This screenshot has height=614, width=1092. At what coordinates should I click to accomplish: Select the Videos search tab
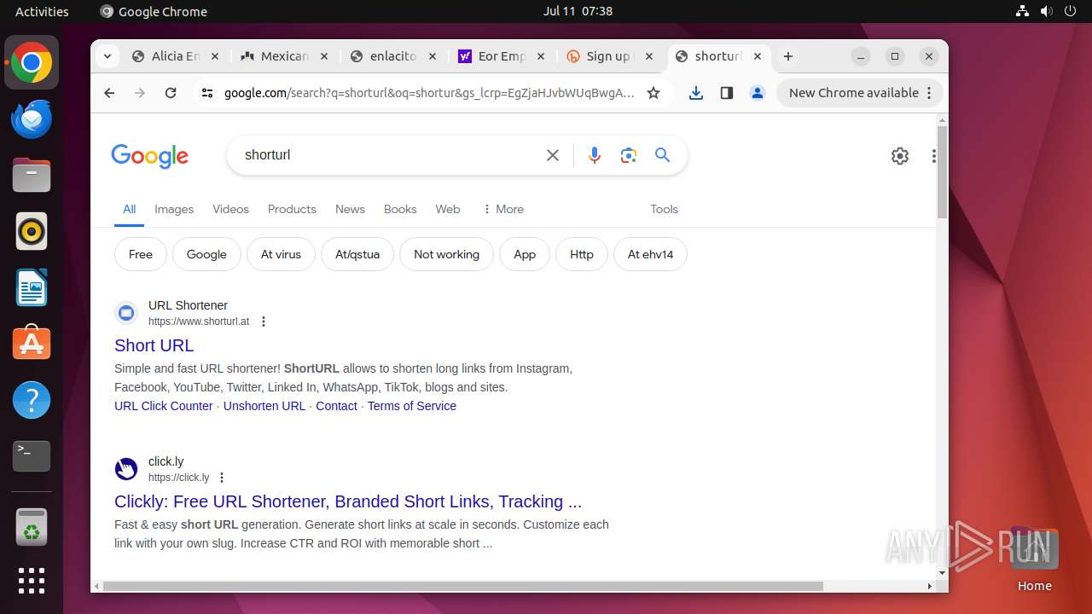(x=230, y=209)
